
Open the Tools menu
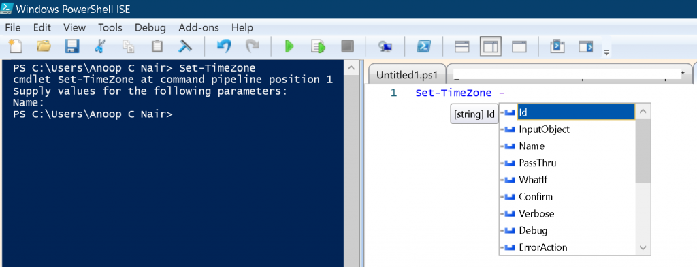pyautogui.click(x=110, y=28)
